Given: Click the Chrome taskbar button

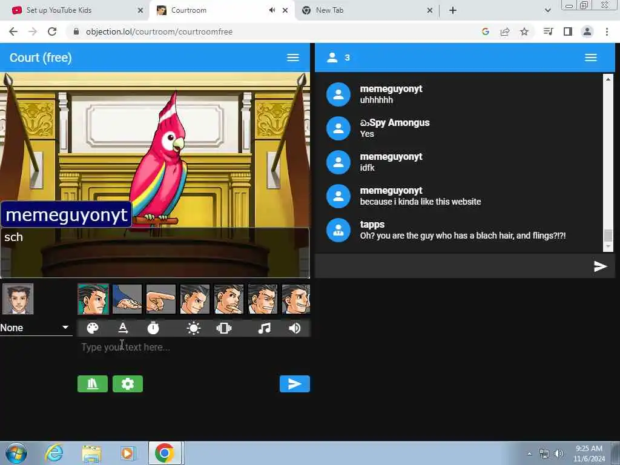Looking at the screenshot, I should click(165, 453).
